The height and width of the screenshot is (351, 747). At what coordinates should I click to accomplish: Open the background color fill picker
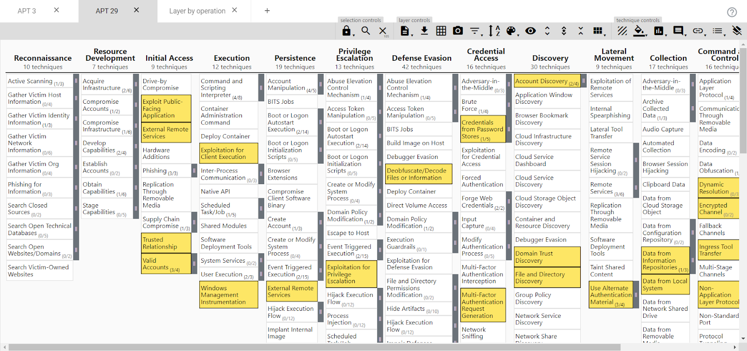[x=640, y=31]
